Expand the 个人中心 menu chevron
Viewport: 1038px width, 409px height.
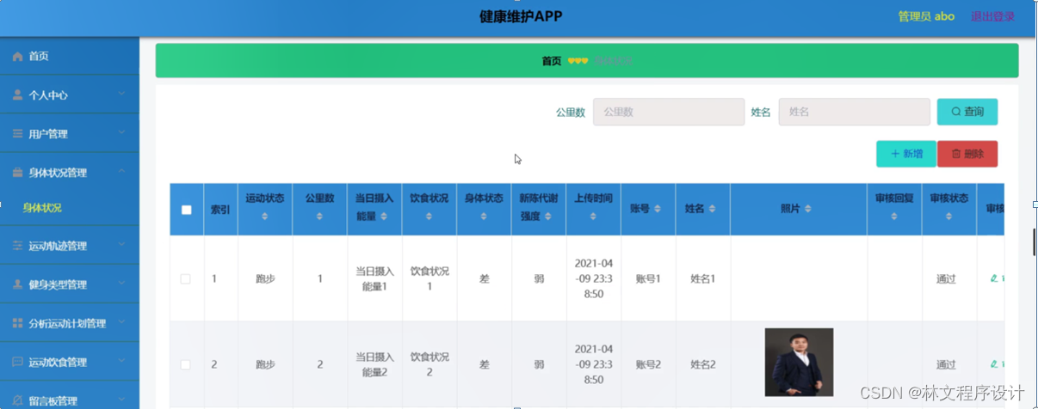pos(121,94)
